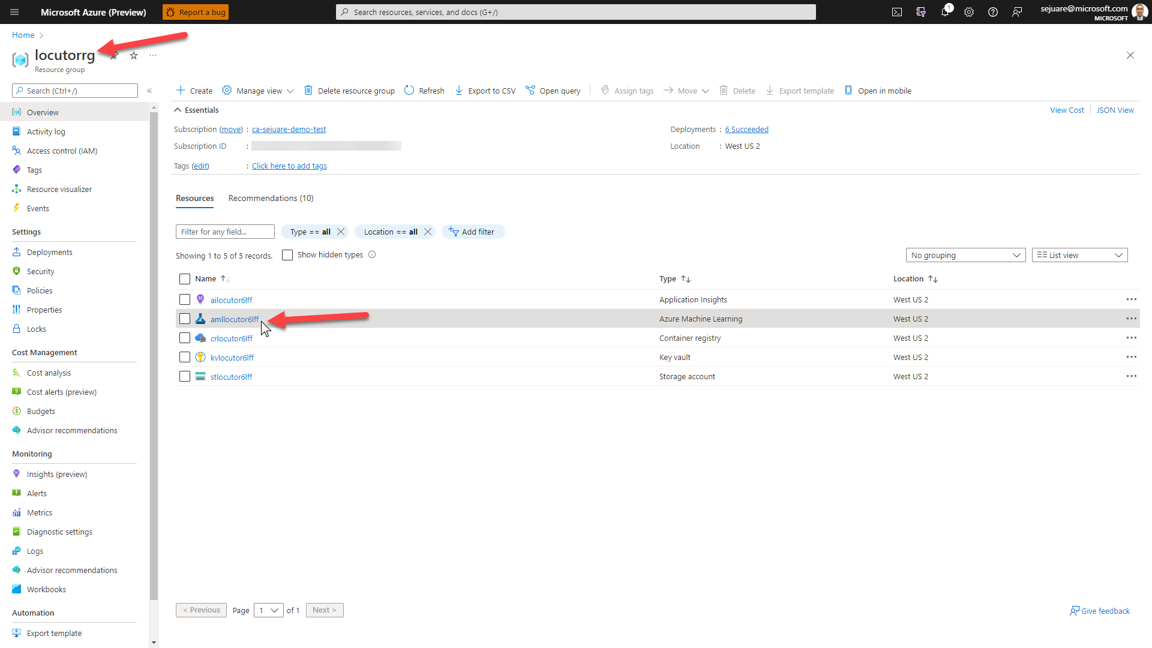This screenshot has width=1152, height=648.
Task: Pin locutorrg to dashboard
Action: (x=114, y=55)
